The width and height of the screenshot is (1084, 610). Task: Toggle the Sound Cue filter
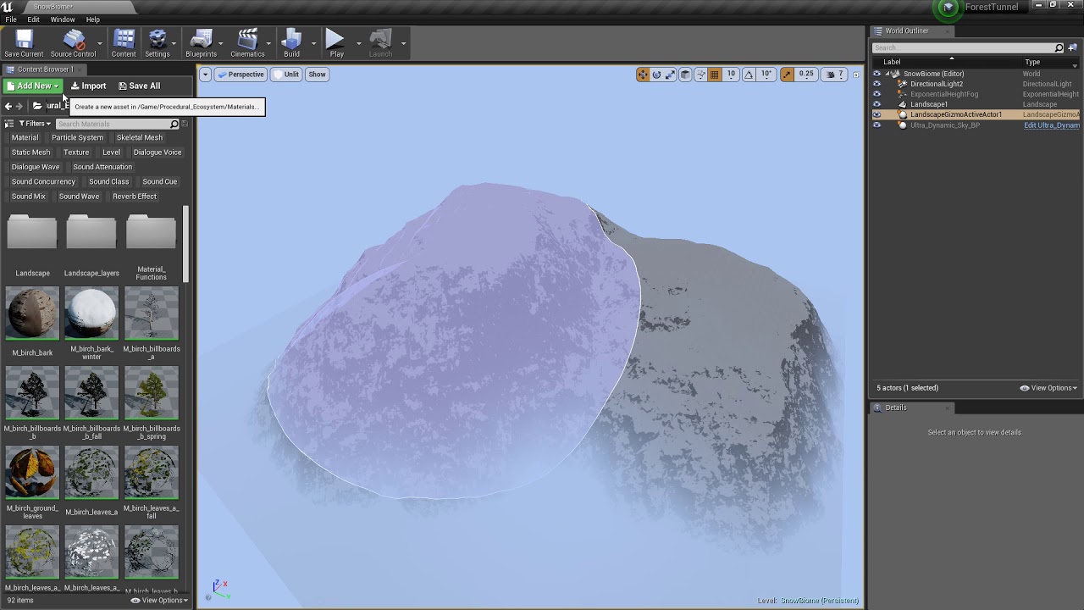tap(159, 181)
